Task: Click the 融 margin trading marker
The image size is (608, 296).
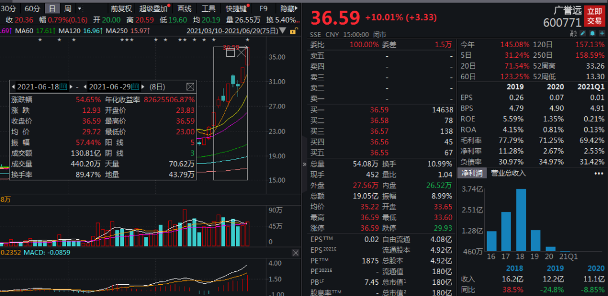Action: pyautogui.click(x=574, y=33)
